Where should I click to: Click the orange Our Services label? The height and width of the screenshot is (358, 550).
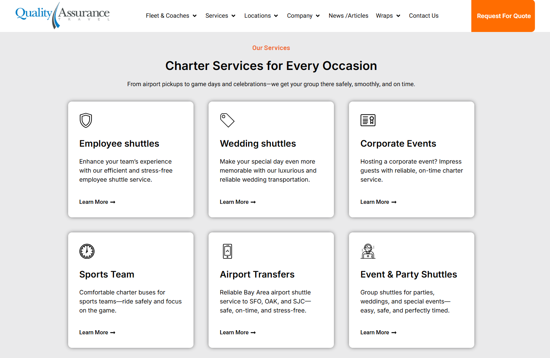[271, 48]
